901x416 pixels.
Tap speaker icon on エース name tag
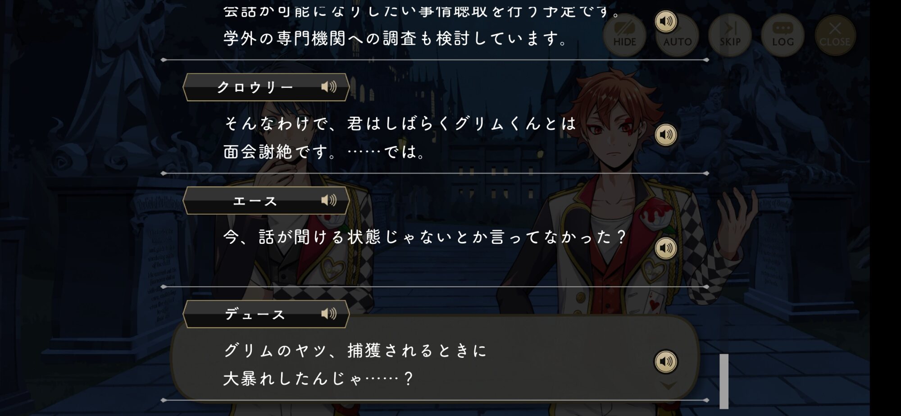point(329,201)
